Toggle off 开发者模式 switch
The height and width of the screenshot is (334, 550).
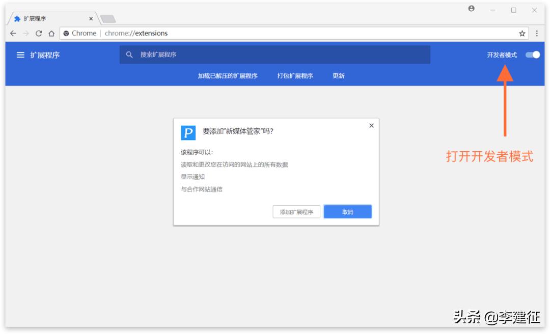point(533,54)
